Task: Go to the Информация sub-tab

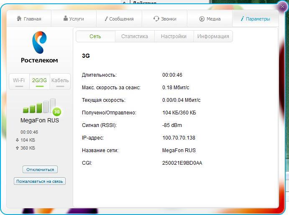Action: click(213, 36)
